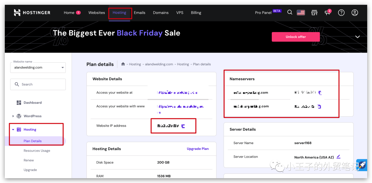Screen dimensions: 372x183
Task: View announcements via megaphone icon
Action: (328, 13)
